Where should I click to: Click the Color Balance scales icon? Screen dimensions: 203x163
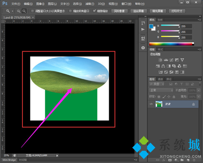[163, 66]
